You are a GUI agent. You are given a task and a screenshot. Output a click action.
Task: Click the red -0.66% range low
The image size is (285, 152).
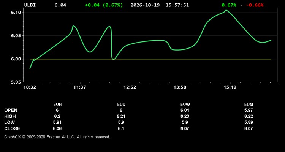click(255, 5)
